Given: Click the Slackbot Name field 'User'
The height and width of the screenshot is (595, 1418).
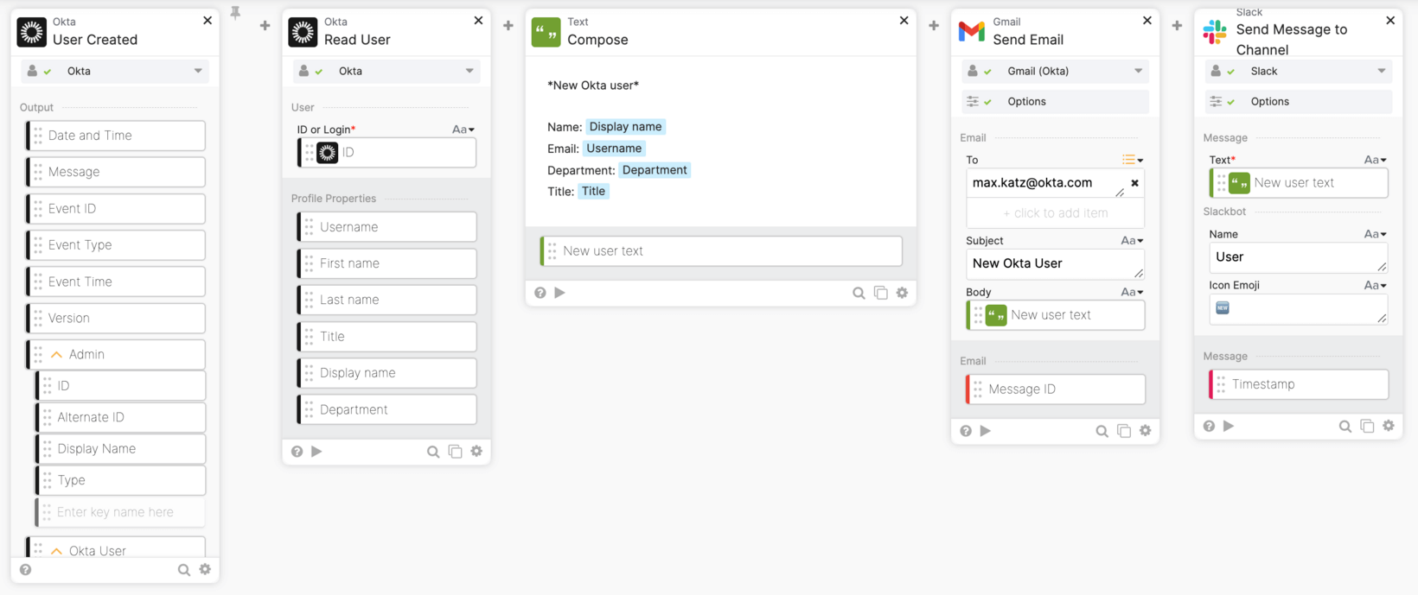Looking at the screenshot, I should click(1299, 257).
